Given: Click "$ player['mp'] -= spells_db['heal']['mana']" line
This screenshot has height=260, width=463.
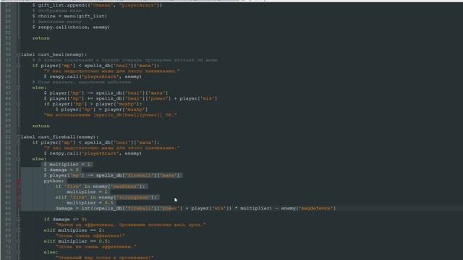Looking at the screenshot, I should pyautogui.click(x=106, y=93).
